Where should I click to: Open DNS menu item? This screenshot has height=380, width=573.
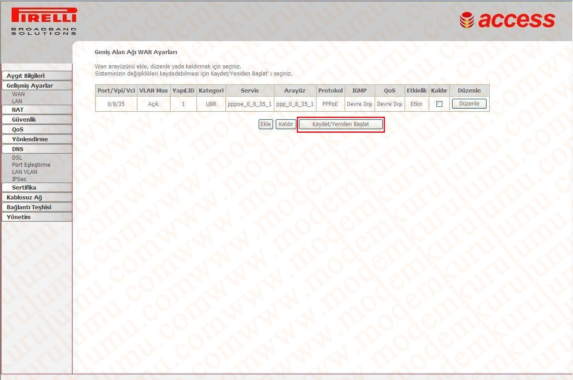pos(36,149)
